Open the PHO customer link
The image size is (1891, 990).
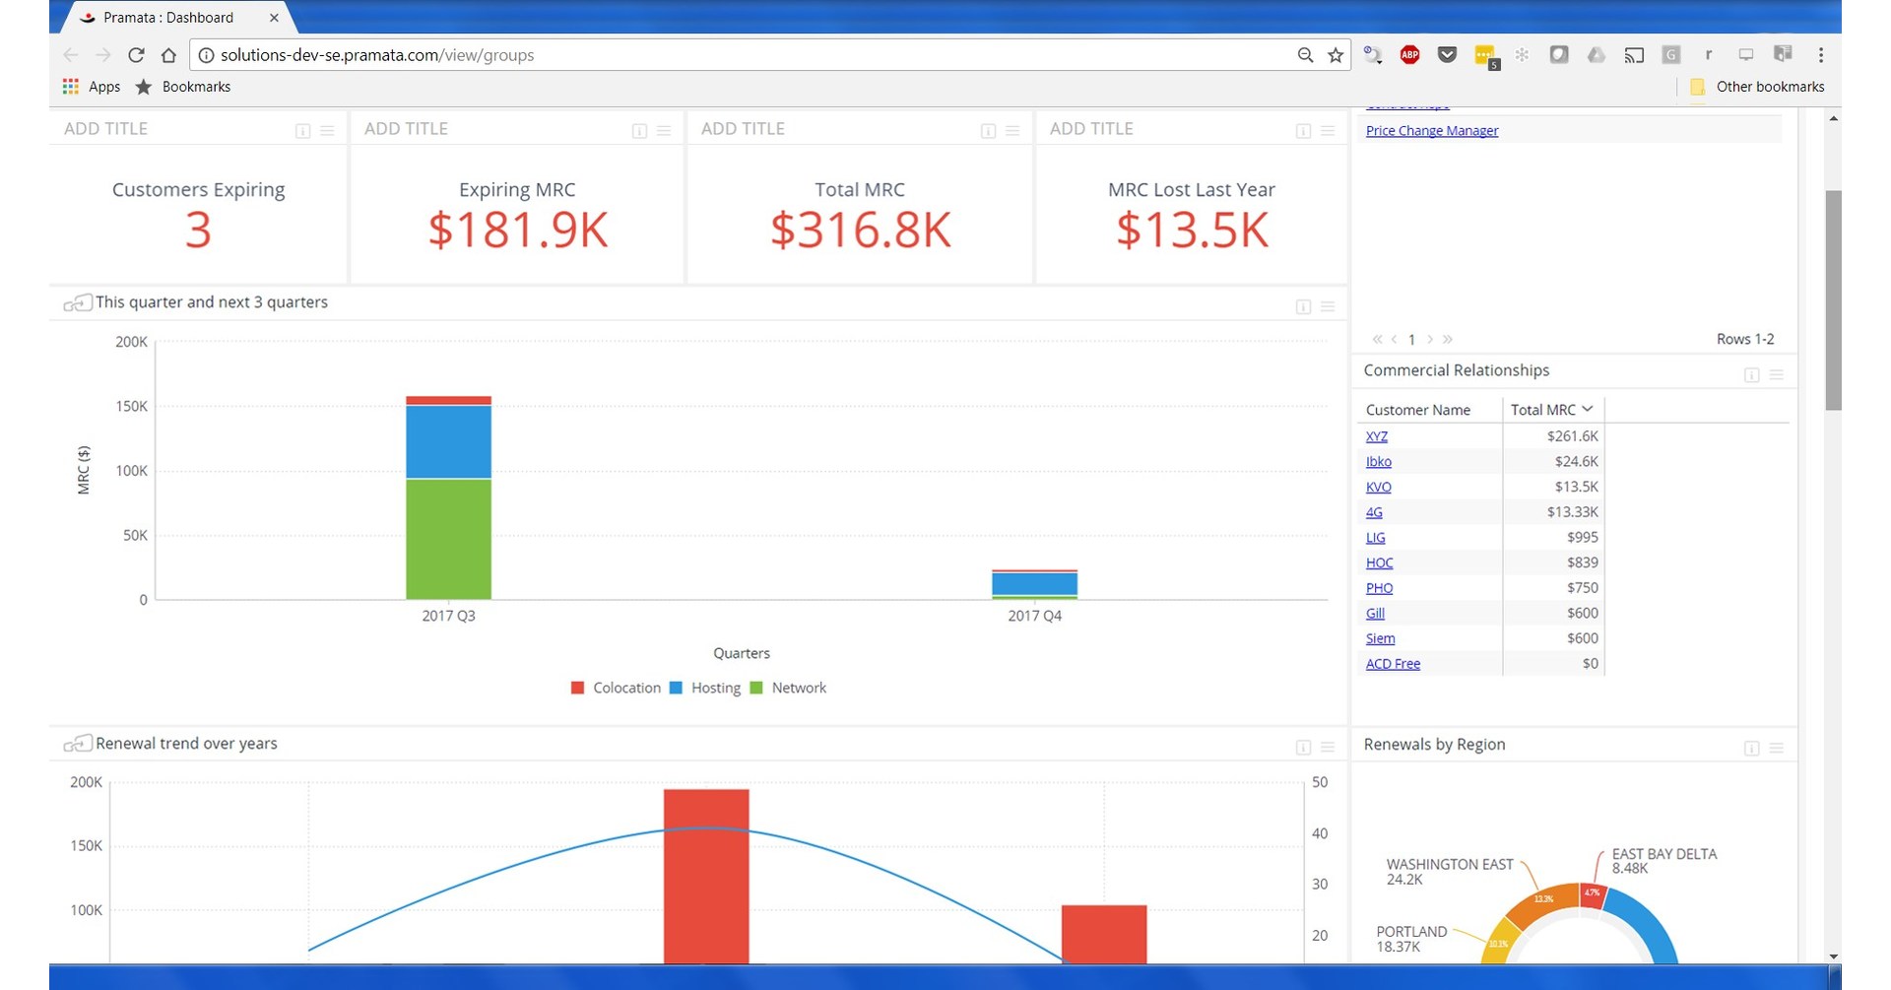[x=1380, y=588]
